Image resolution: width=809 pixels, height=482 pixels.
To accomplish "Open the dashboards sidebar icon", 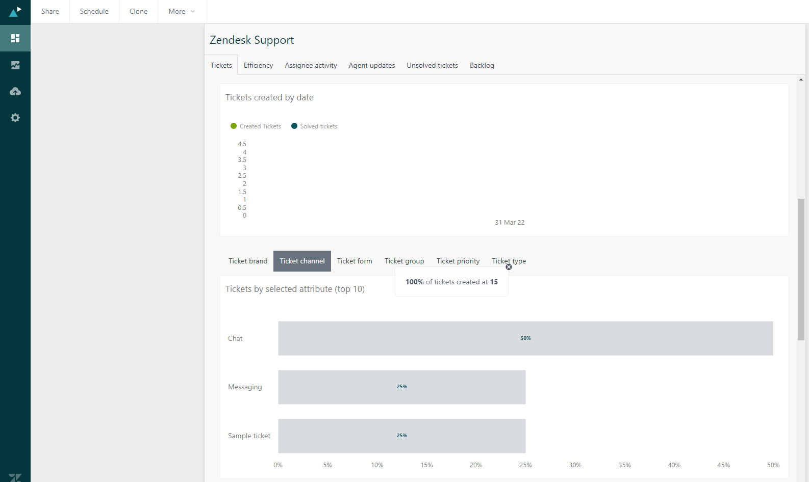I will [15, 38].
